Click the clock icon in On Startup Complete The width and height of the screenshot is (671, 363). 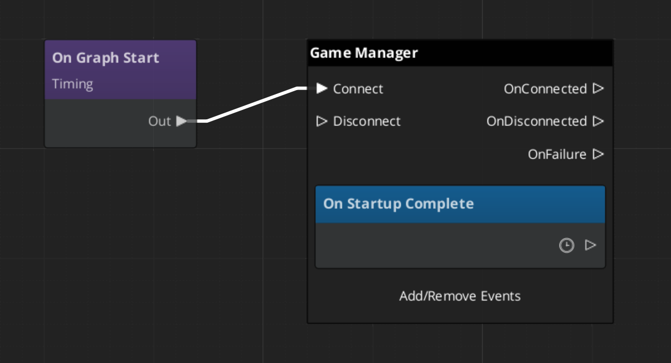pos(567,245)
